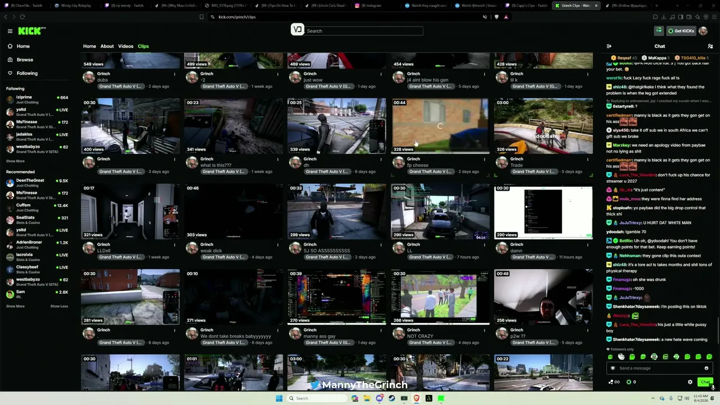Reload the page with the browser refresh button
This screenshot has height=405, width=720.
(22, 17)
